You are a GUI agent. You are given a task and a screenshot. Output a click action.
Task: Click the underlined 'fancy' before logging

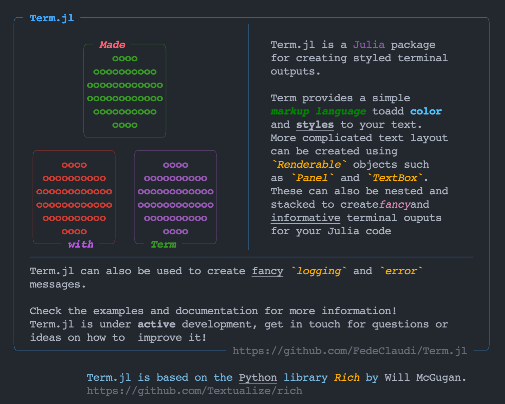(268, 271)
